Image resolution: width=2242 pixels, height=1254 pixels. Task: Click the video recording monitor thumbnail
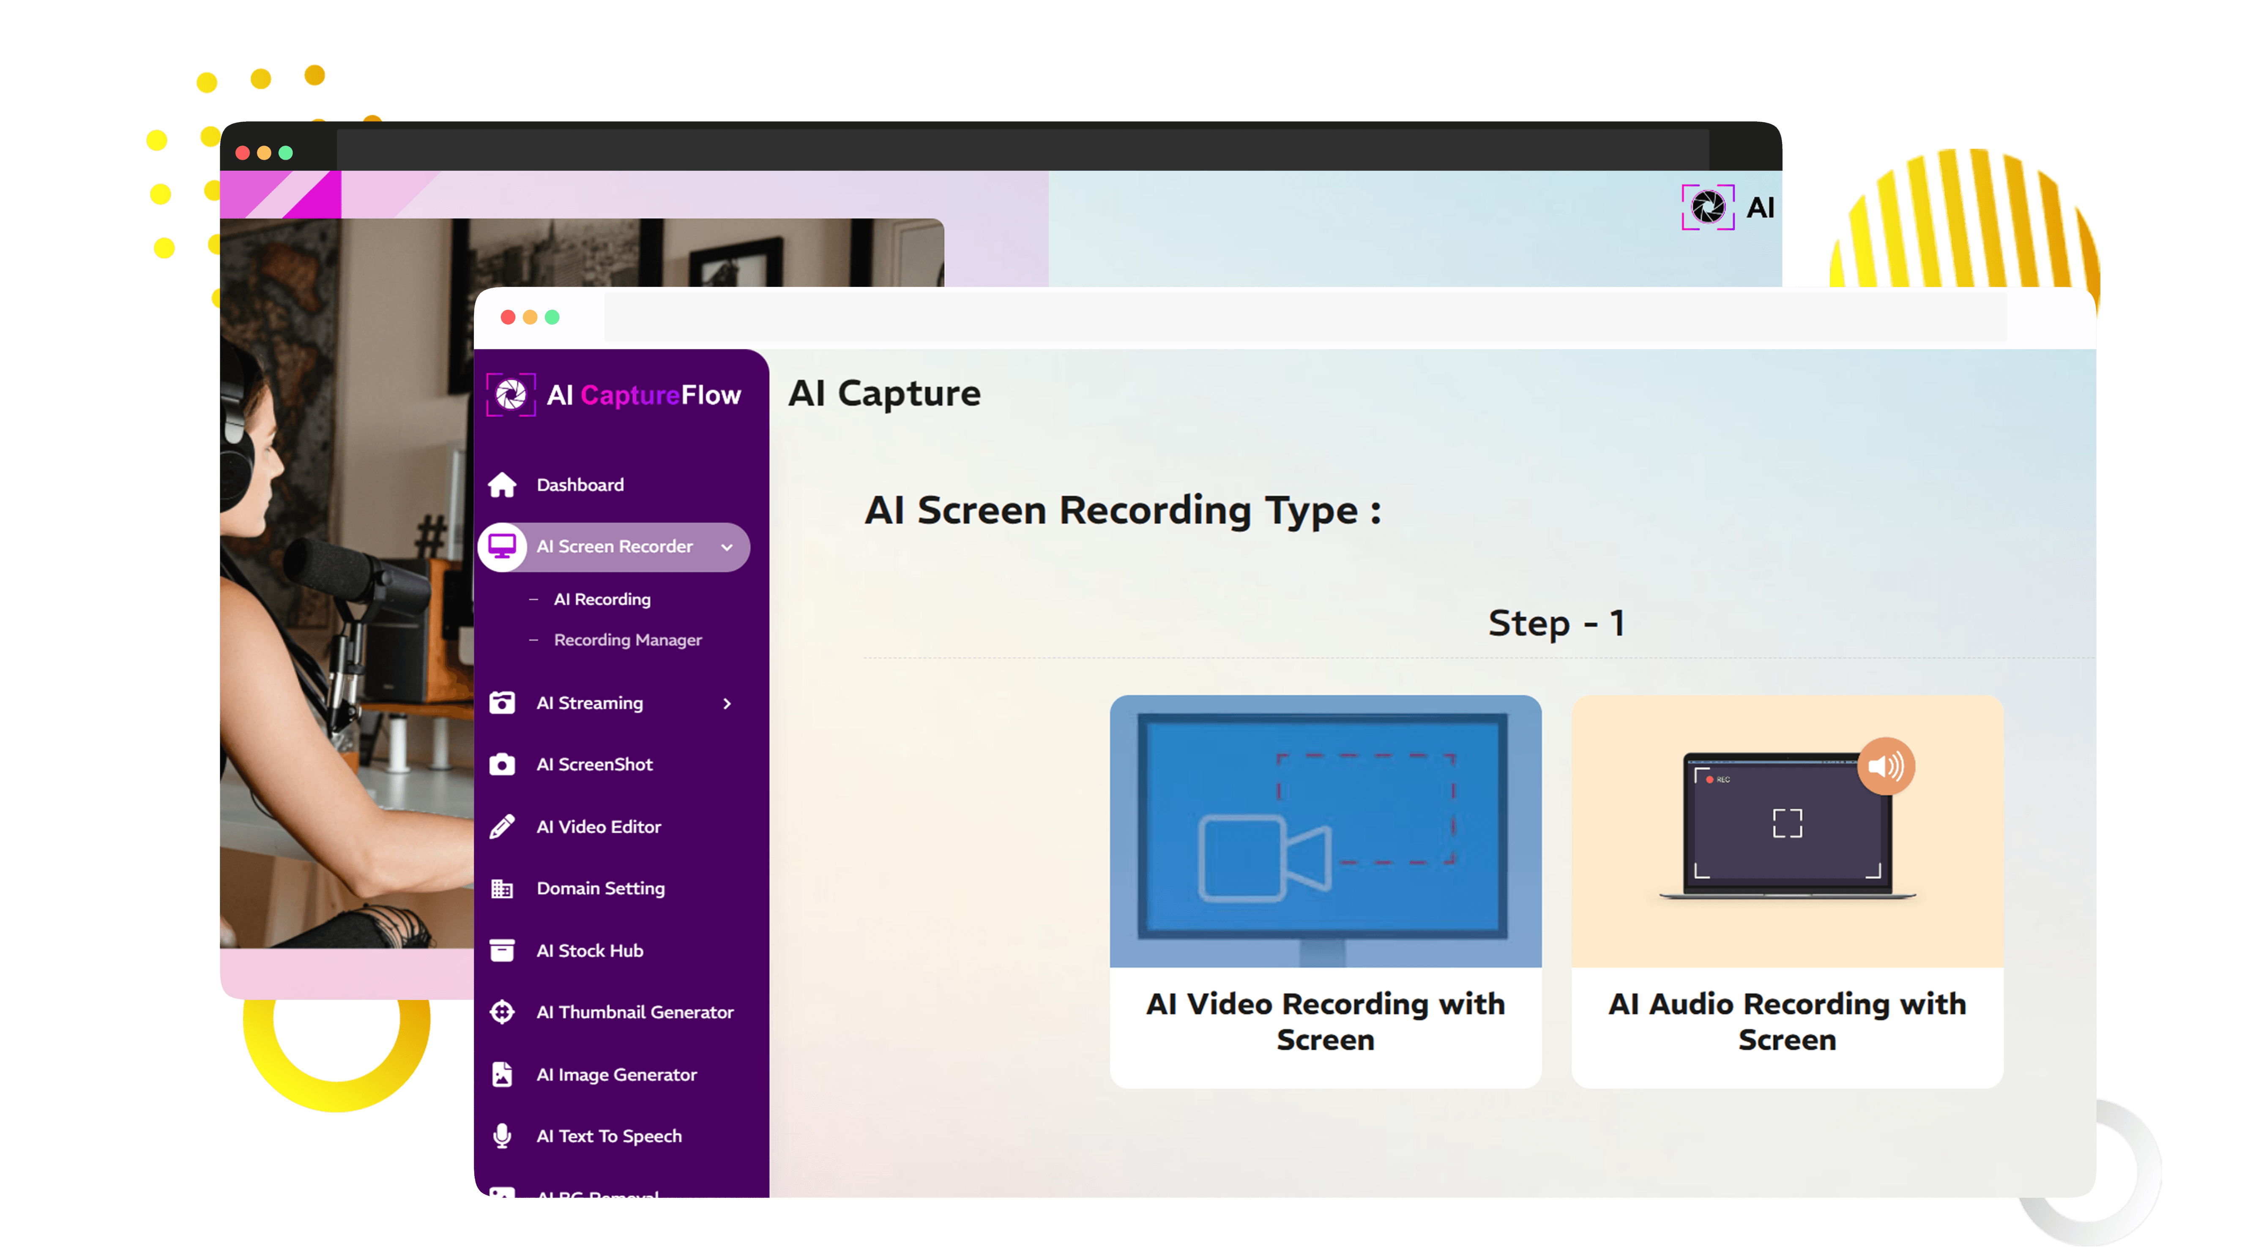1325,831
